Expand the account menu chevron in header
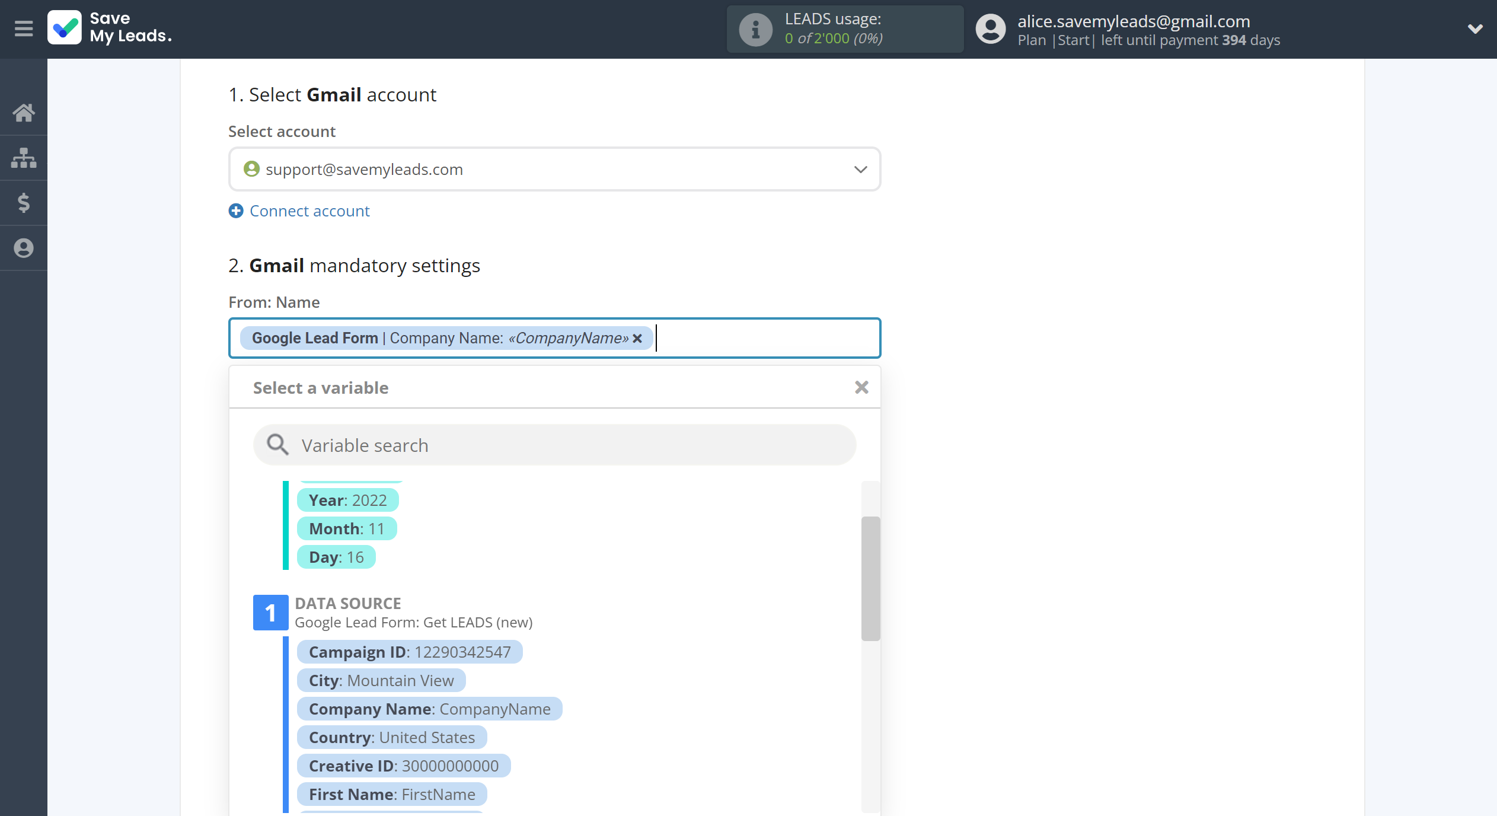The image size is (1497, 816). 1475,28
